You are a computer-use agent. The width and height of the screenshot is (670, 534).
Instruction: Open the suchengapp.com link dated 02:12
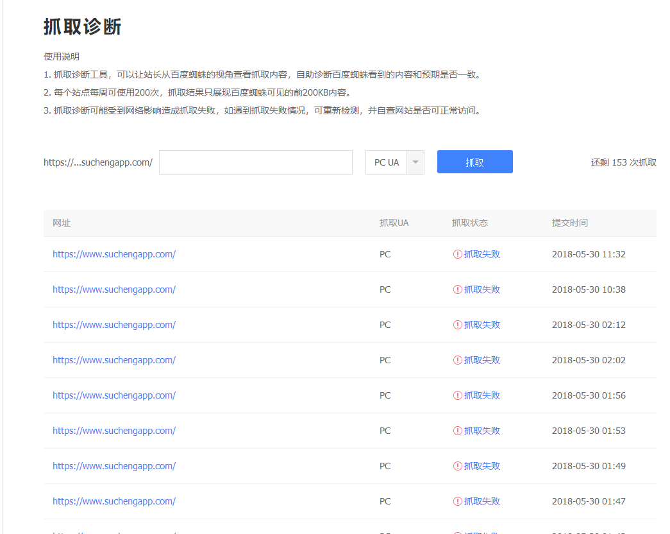[x=114, y=324]
